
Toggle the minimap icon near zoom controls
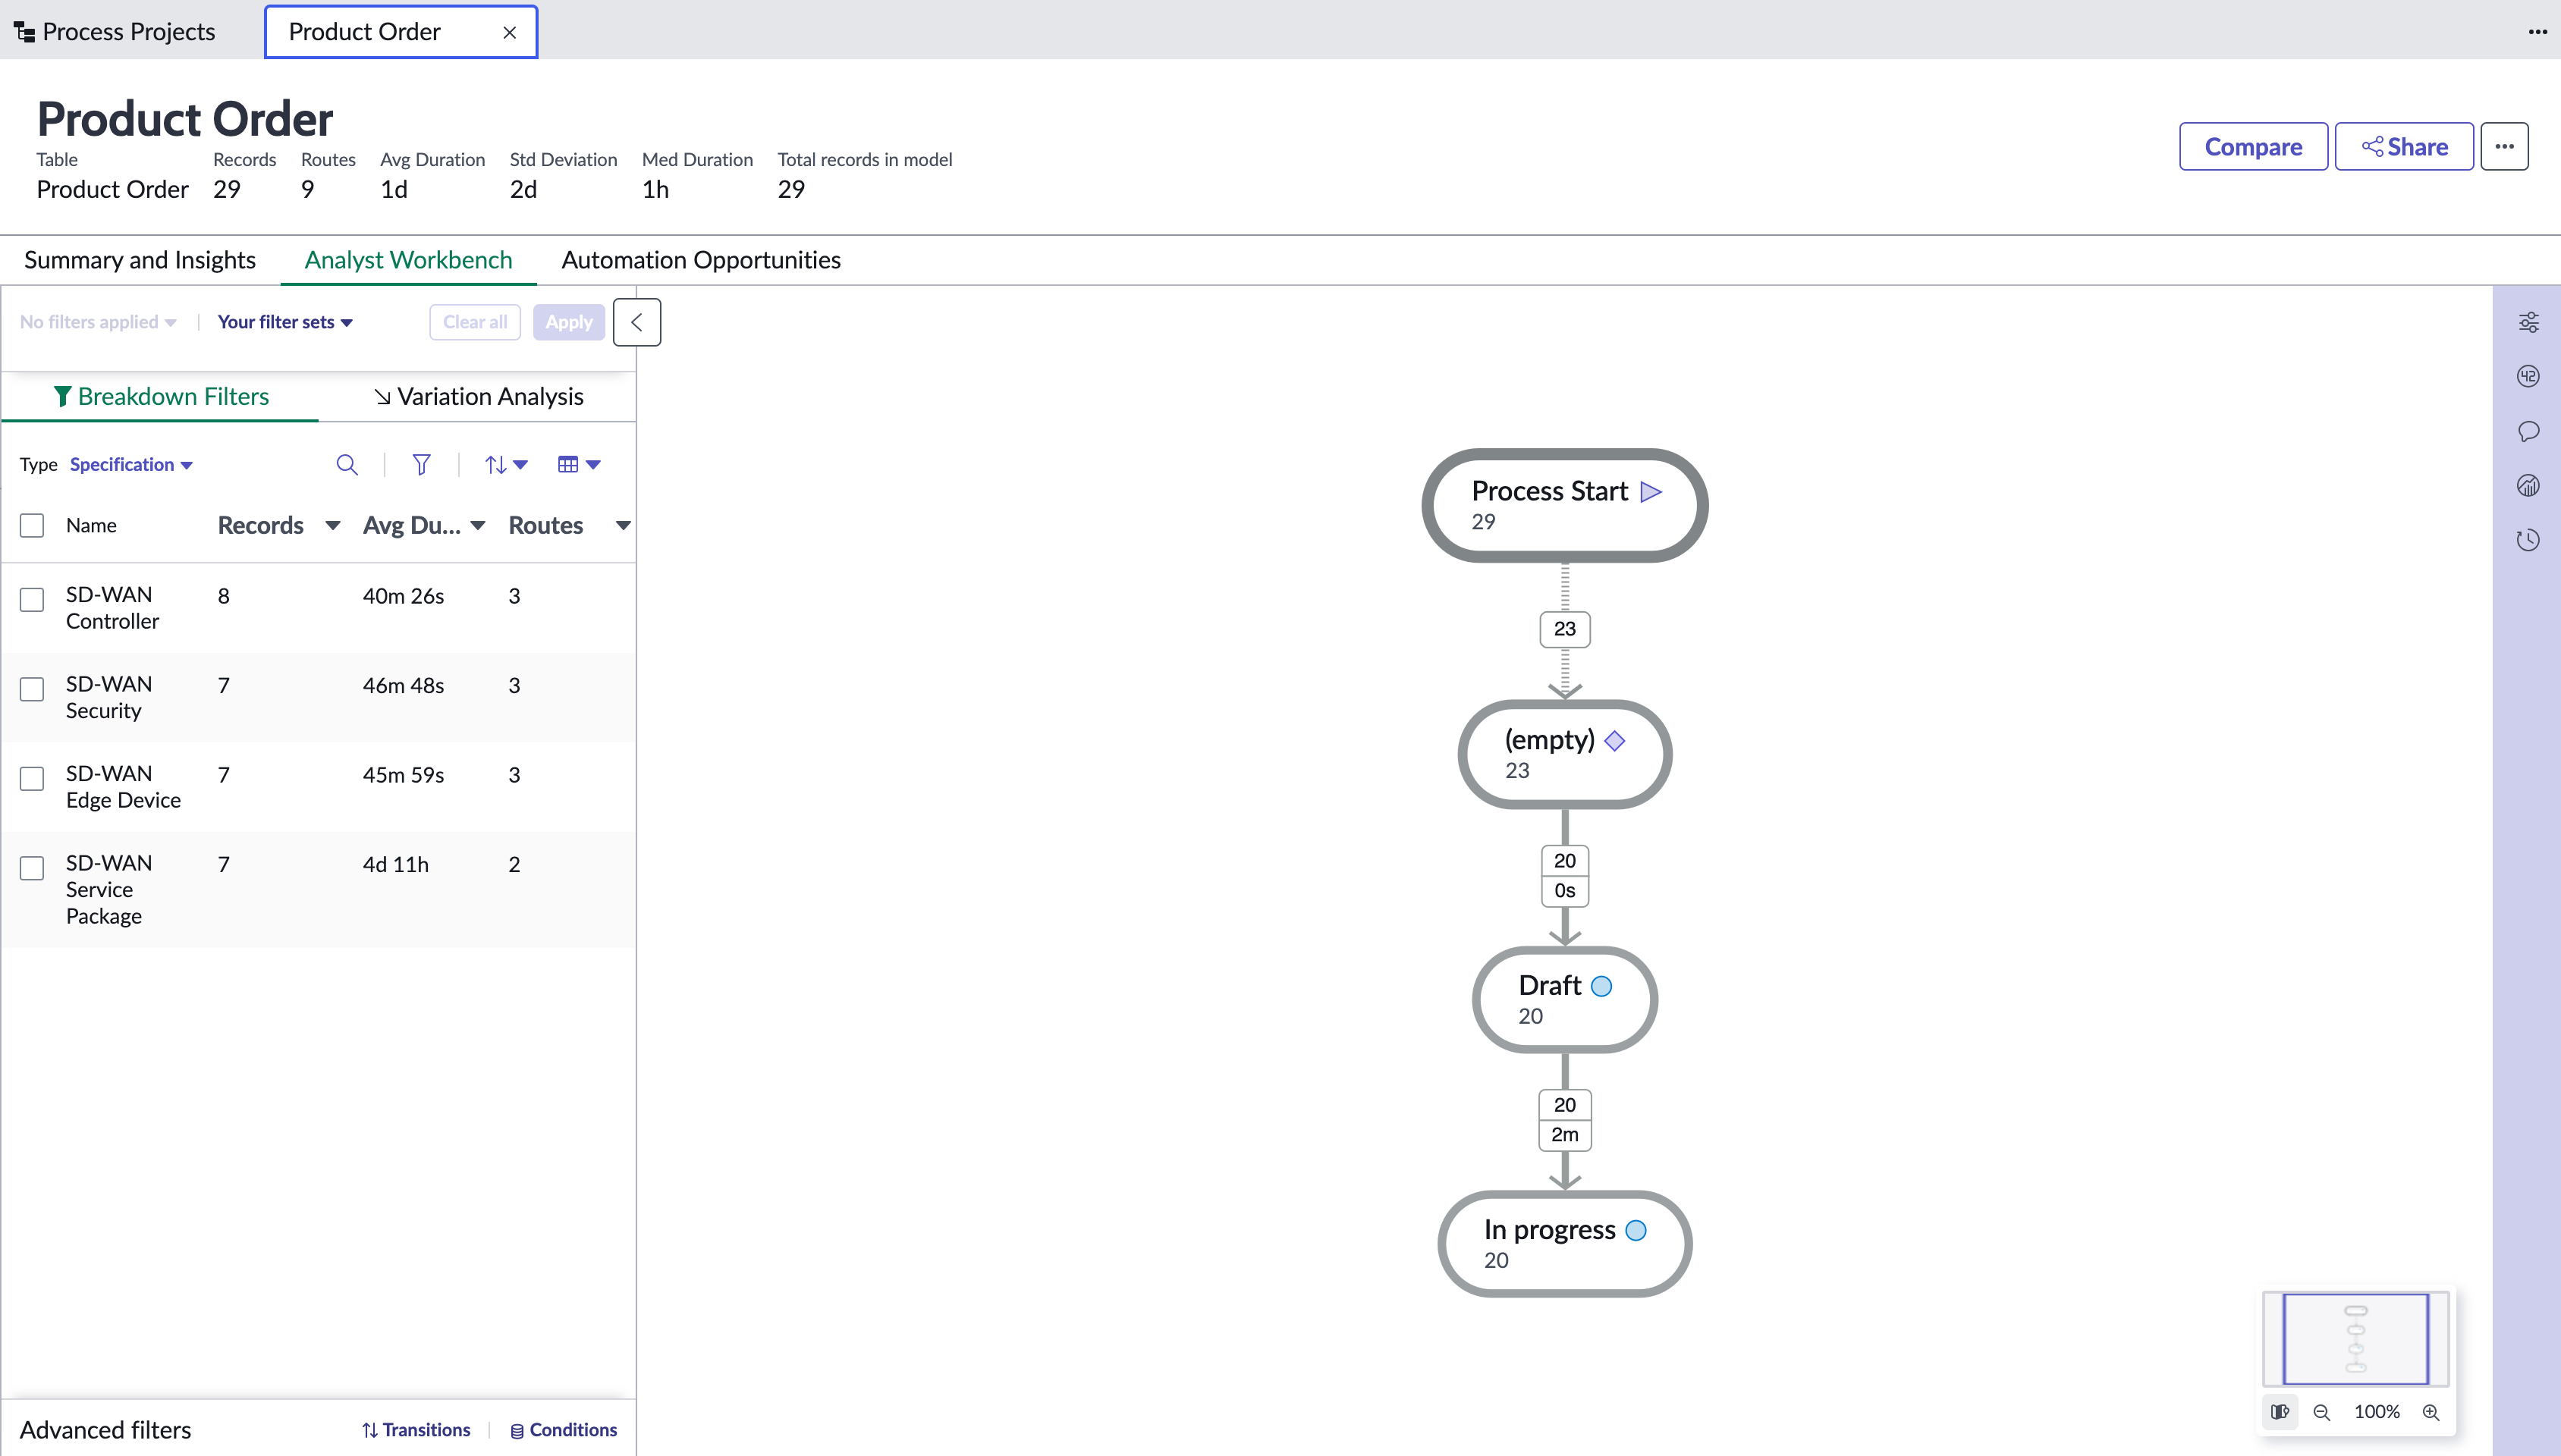(2280, 1412)
